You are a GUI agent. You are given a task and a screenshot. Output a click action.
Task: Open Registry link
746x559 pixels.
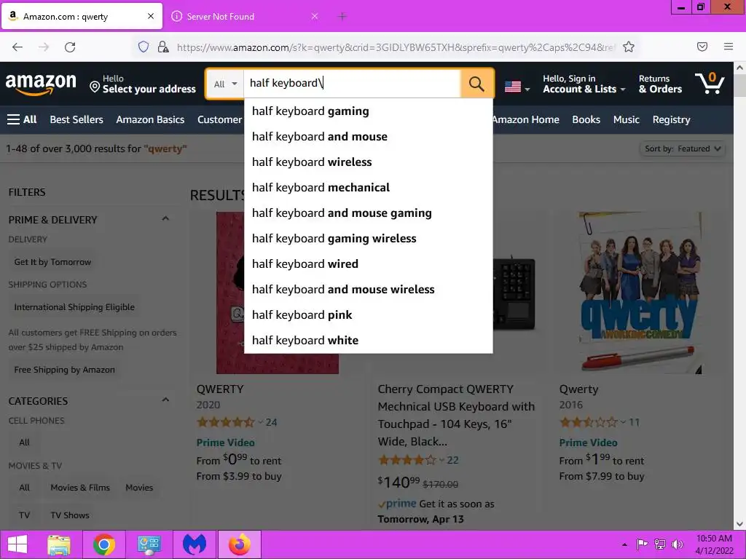[671, 120]
